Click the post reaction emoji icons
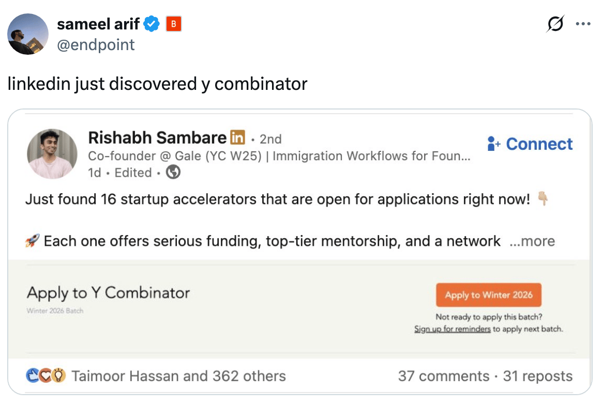The image size is (603, 406). tap(46, 376)
